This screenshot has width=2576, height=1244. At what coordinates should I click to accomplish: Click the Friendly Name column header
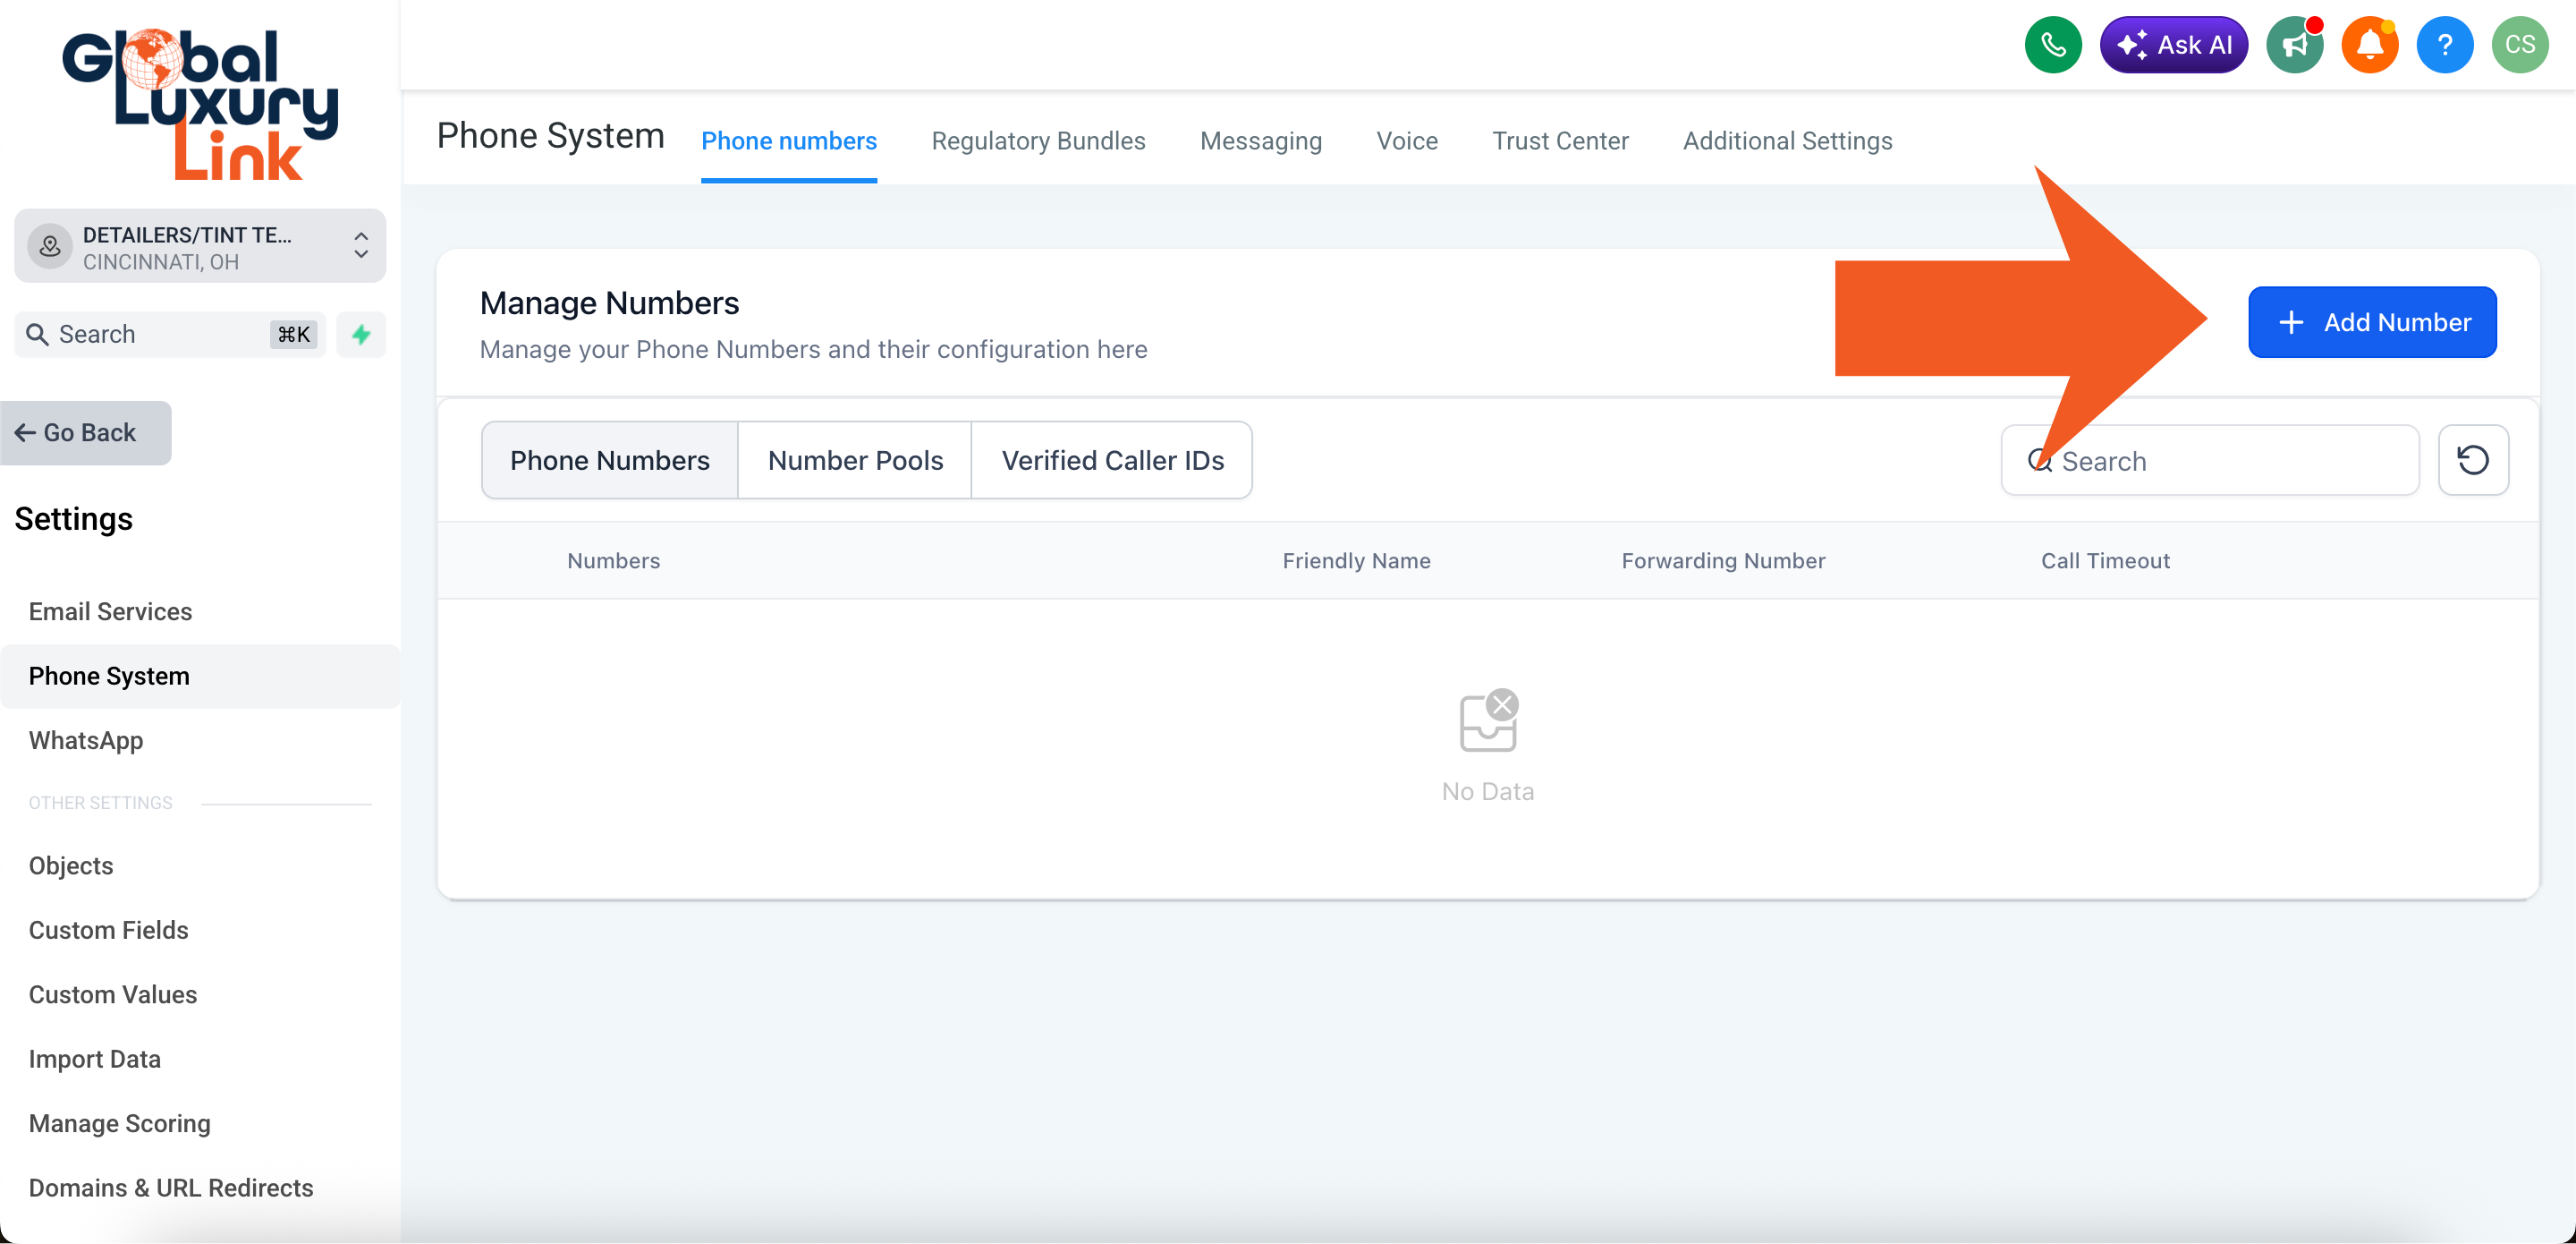[x=1356, y=560]
